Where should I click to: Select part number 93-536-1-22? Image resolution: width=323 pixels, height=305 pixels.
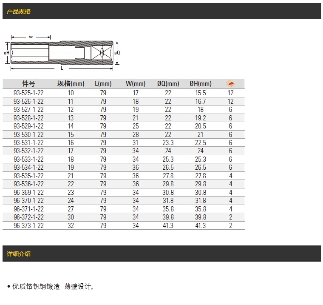tap(28, 184)
